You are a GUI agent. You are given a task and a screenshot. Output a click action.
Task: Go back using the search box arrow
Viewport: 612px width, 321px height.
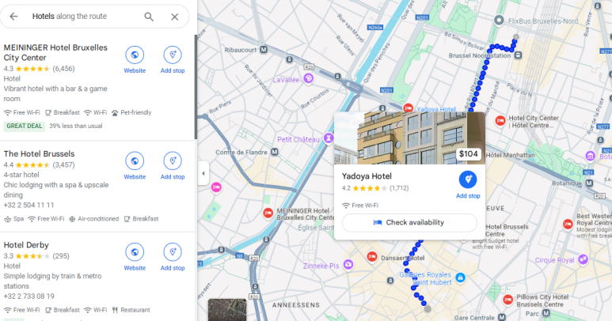click(x=13, y=17)
